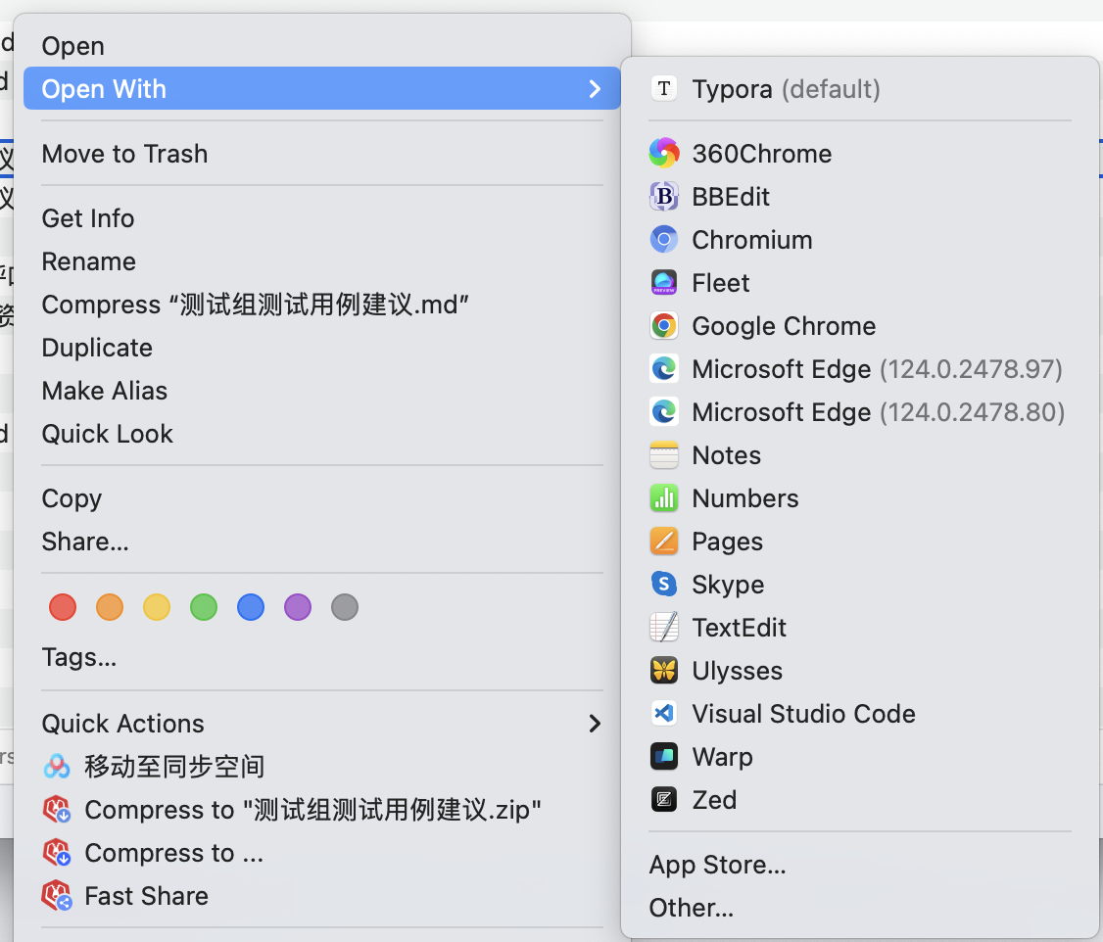1103x942 pixels.
Task: Open with Zed label
Action: pyautogui.click(x=714, y=799)
